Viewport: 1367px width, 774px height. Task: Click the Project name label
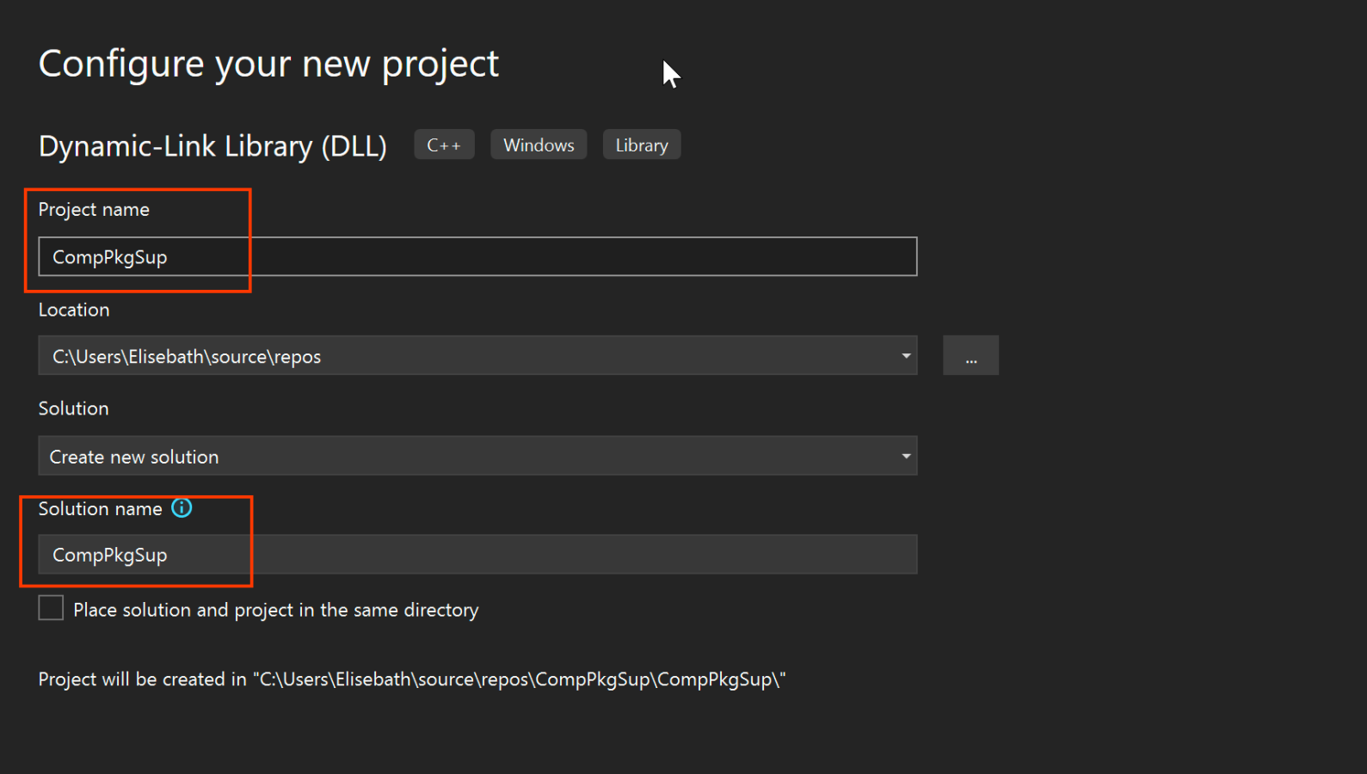[94, 210]
